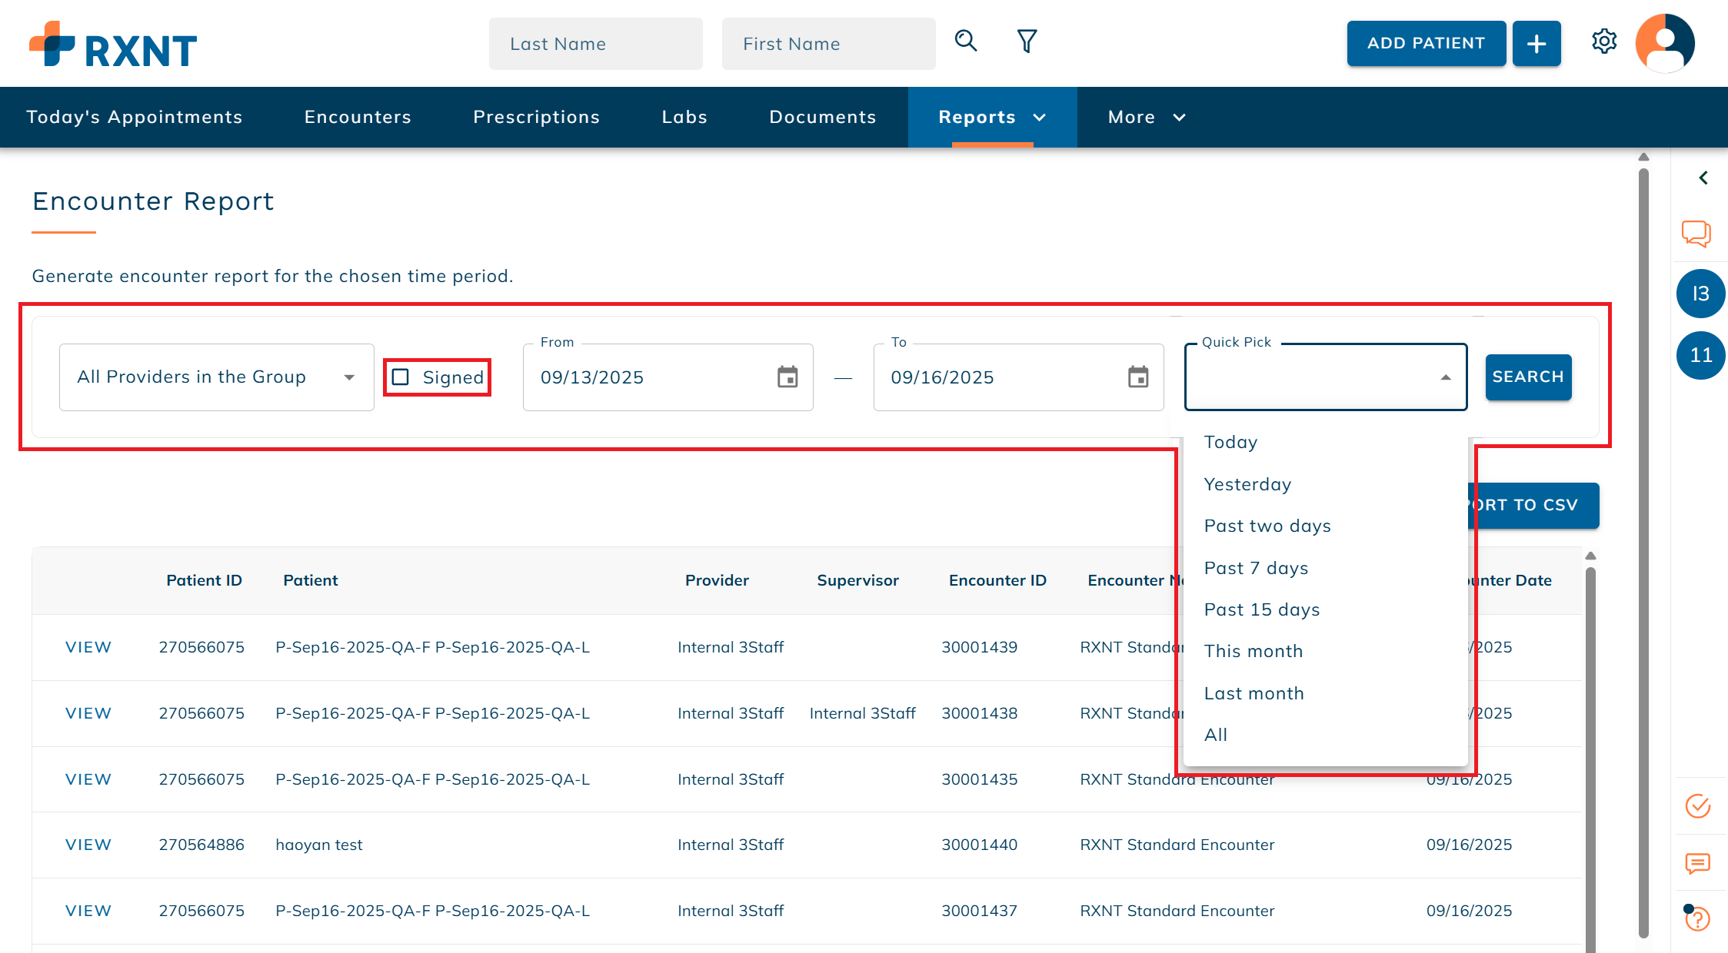The image size is (1728, 953).
Task: Click the checkmark tasks sidebar icon
Action: click(1697, 806)
